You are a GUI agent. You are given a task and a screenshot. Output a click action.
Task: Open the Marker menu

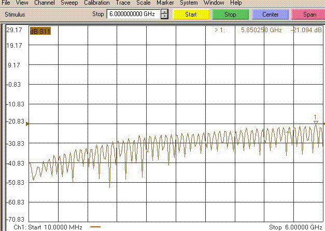tap(165, 3)
